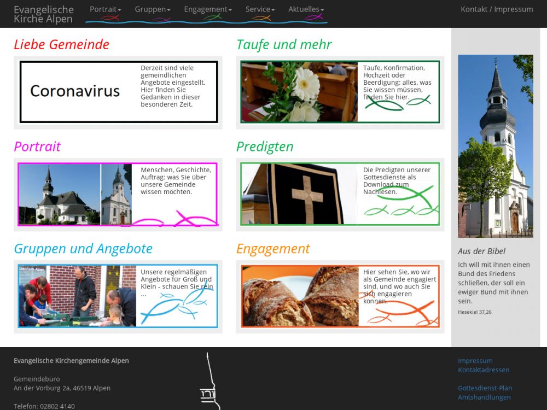This screenshot has width=547, height=410.
Task: Open the Impressum footer link
Action: 475,361
